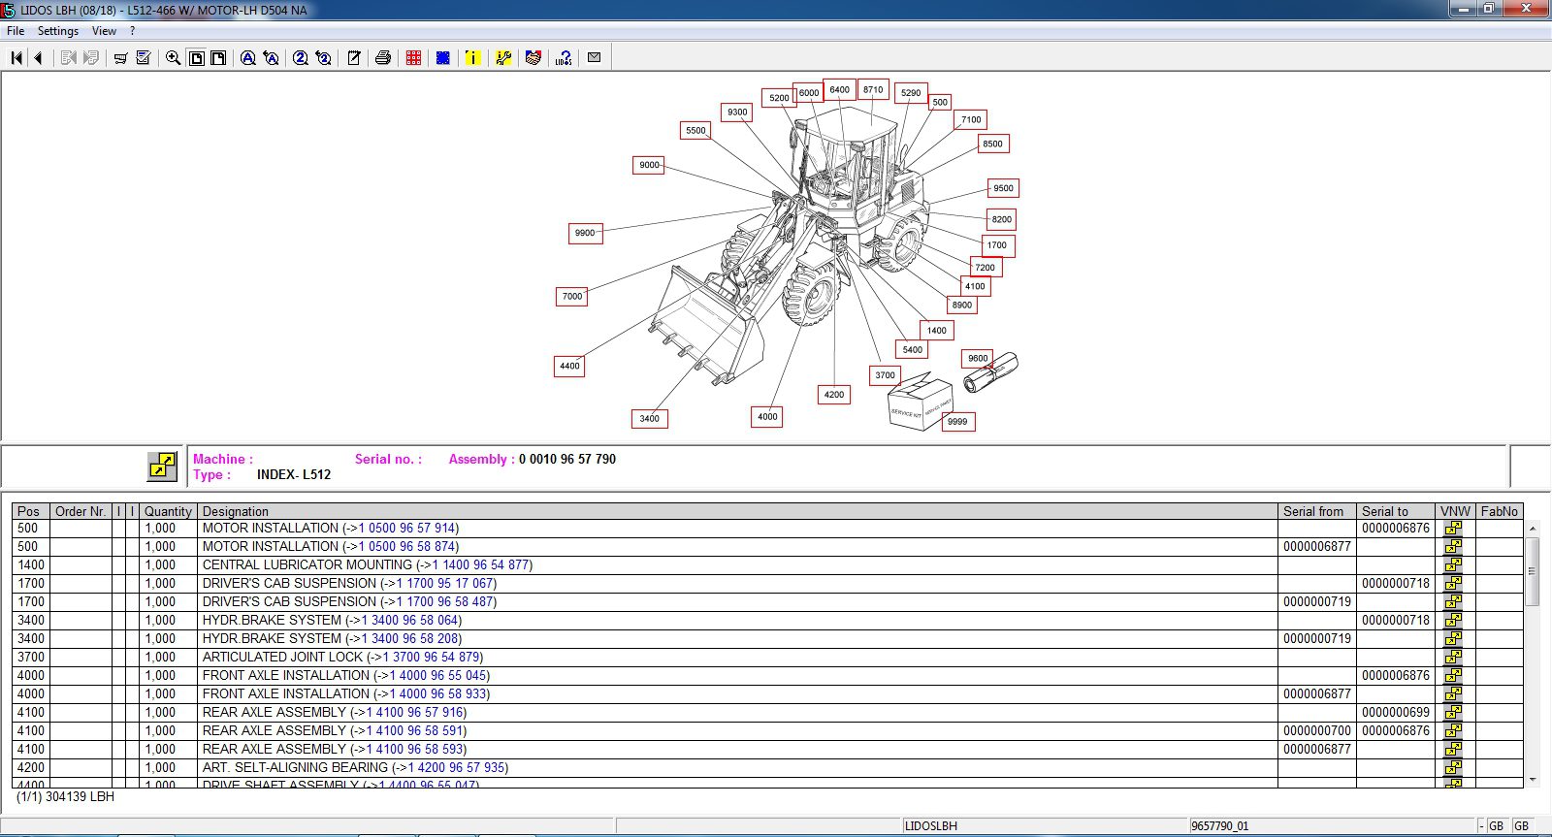Activate the magnifier zoom tool
Viewport: 1552px width, 837px height.
click(173, 58)
